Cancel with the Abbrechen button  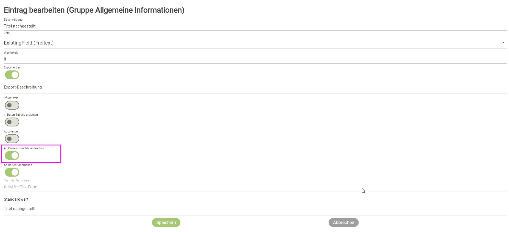click(x=343, y=222)
